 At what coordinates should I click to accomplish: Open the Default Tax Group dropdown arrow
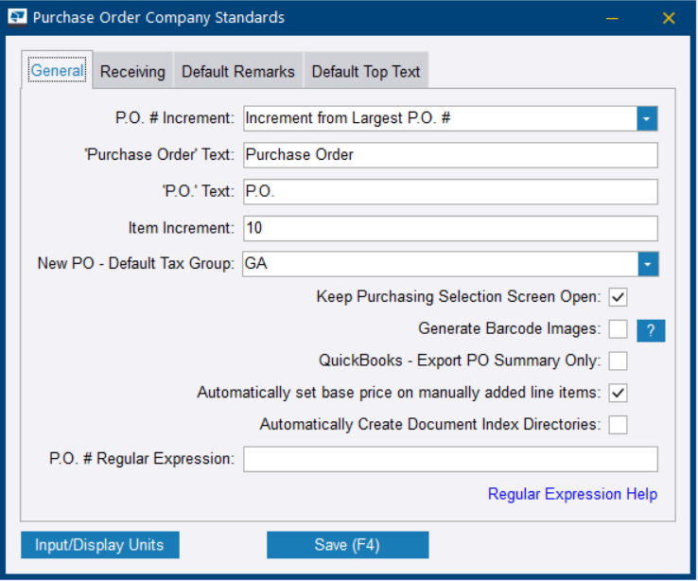pyautogui.click(x=648, y=264)
